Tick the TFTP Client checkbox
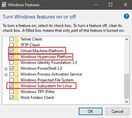 11,45
